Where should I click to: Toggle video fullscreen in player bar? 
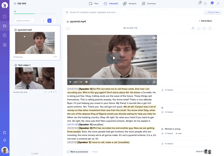pyautogui.click(x=154, y=82)
